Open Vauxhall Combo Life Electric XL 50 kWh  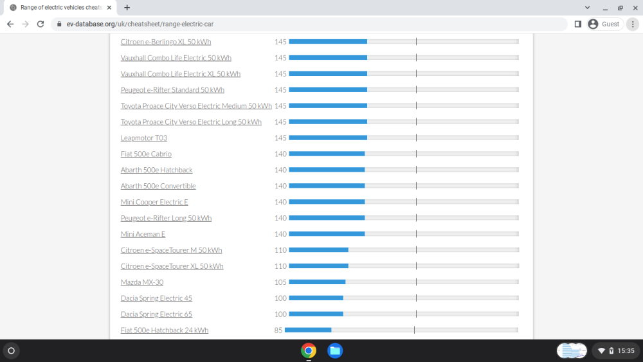click(x=181, y=74)
